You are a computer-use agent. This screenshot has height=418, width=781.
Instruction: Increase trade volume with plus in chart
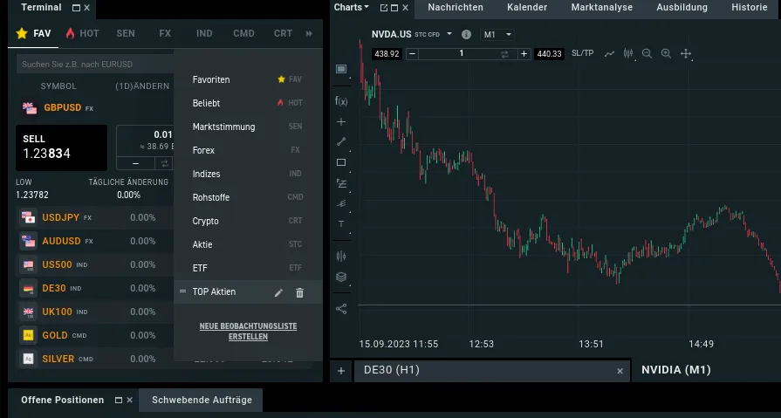(x=524, y=54)
